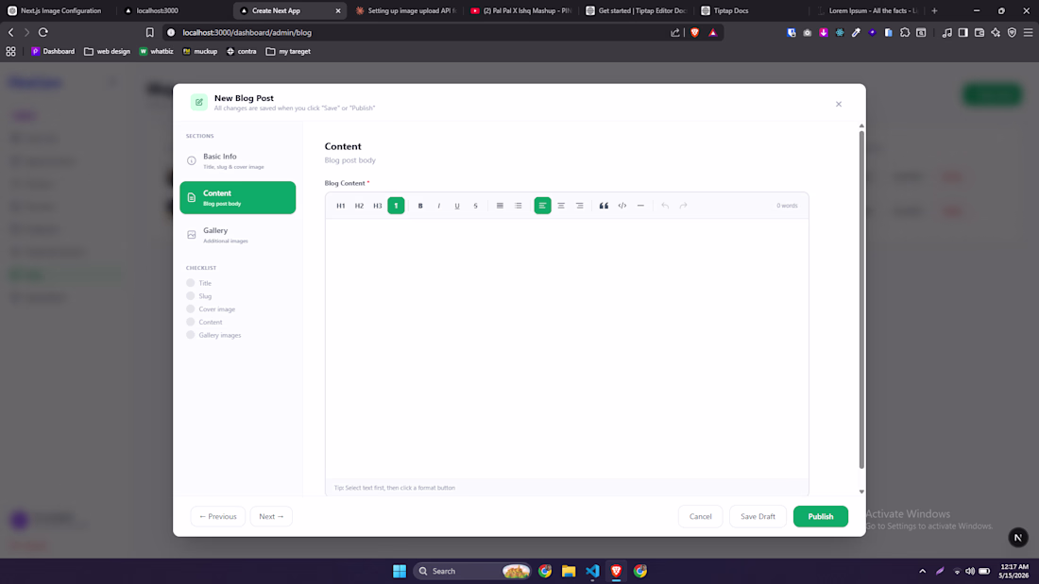Insert a blockquote

(604, 206)
